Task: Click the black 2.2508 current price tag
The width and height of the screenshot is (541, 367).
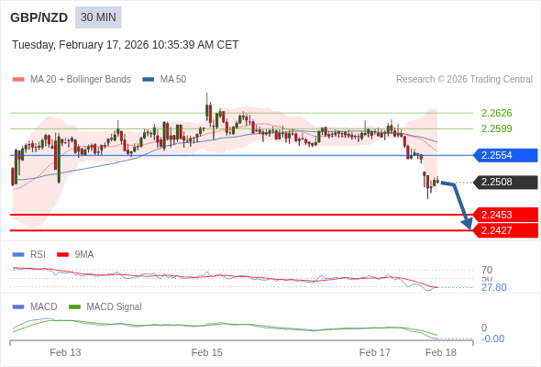Action: click(505, 182)
